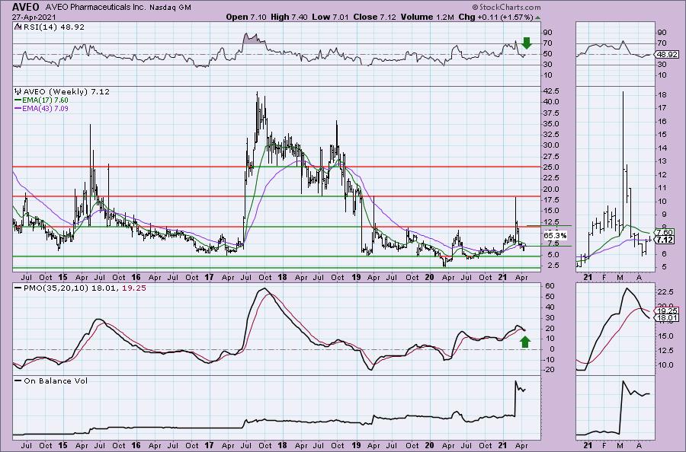Click the Chg +0.11 (+1.57%) value

(x=495, y=17)
